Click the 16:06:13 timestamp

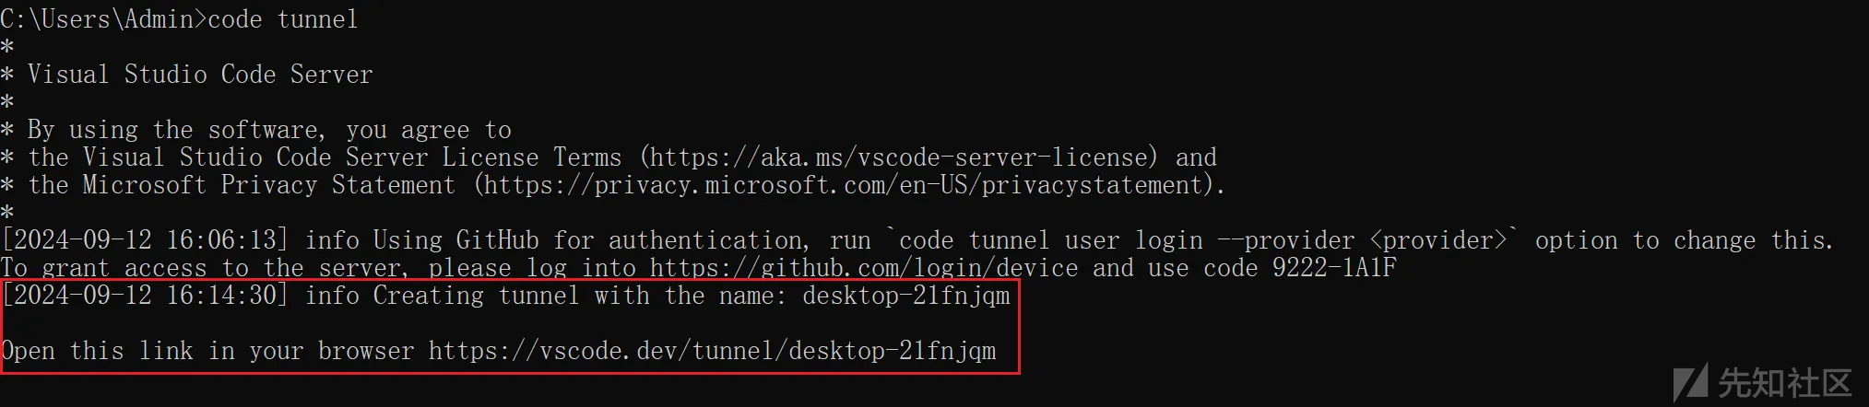221,240
